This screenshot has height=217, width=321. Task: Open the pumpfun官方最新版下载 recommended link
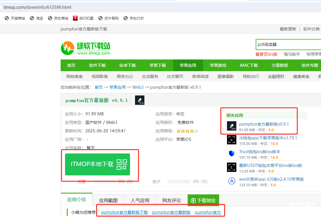(124, 212)
